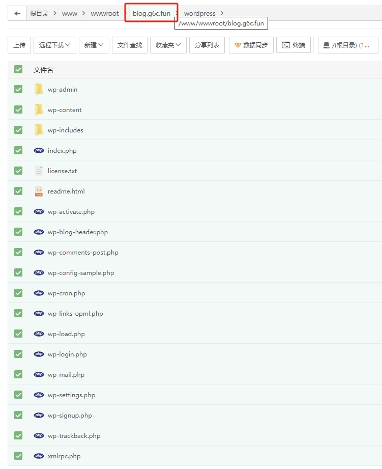Open the 新建 dropdown menu

94,45
